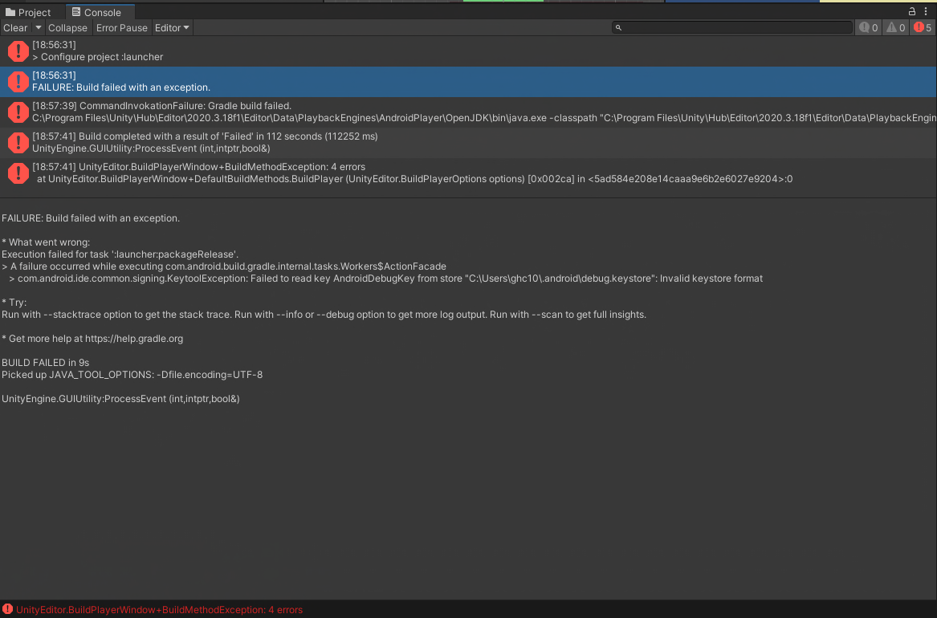The image size is (937, 618).
Task: Click the '* Try:' line in details
Action: [14, 302]
